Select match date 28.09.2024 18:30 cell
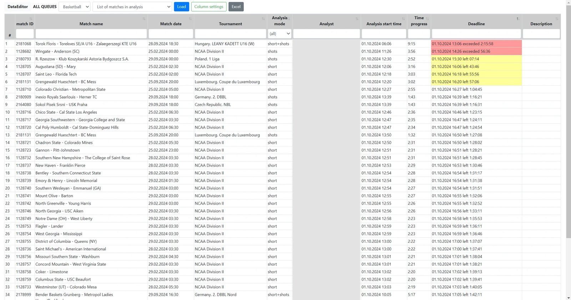Image resolution: width=571 pixels, height=300 pixels. [x=171, y=44]
